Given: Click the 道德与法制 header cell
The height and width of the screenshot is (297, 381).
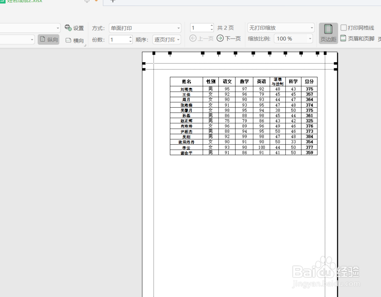Looking at the screenshot, I should pos(278,82).
